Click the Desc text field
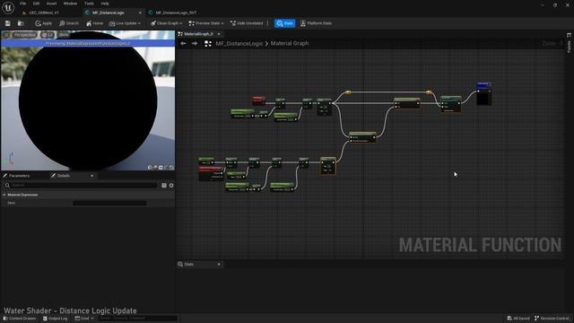Image resolution: width=574 pixels, height=323 pixels. 109,203
